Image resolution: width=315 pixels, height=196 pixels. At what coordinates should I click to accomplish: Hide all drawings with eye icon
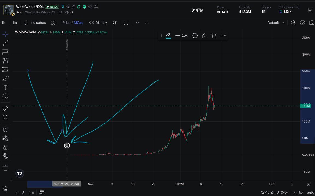(5, 156)
